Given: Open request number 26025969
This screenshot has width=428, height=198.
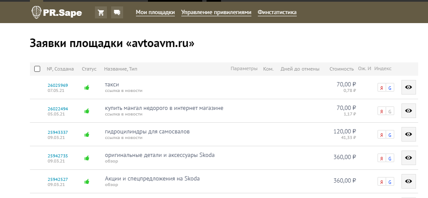Looking at the screenshot, I should pos(58,85).
